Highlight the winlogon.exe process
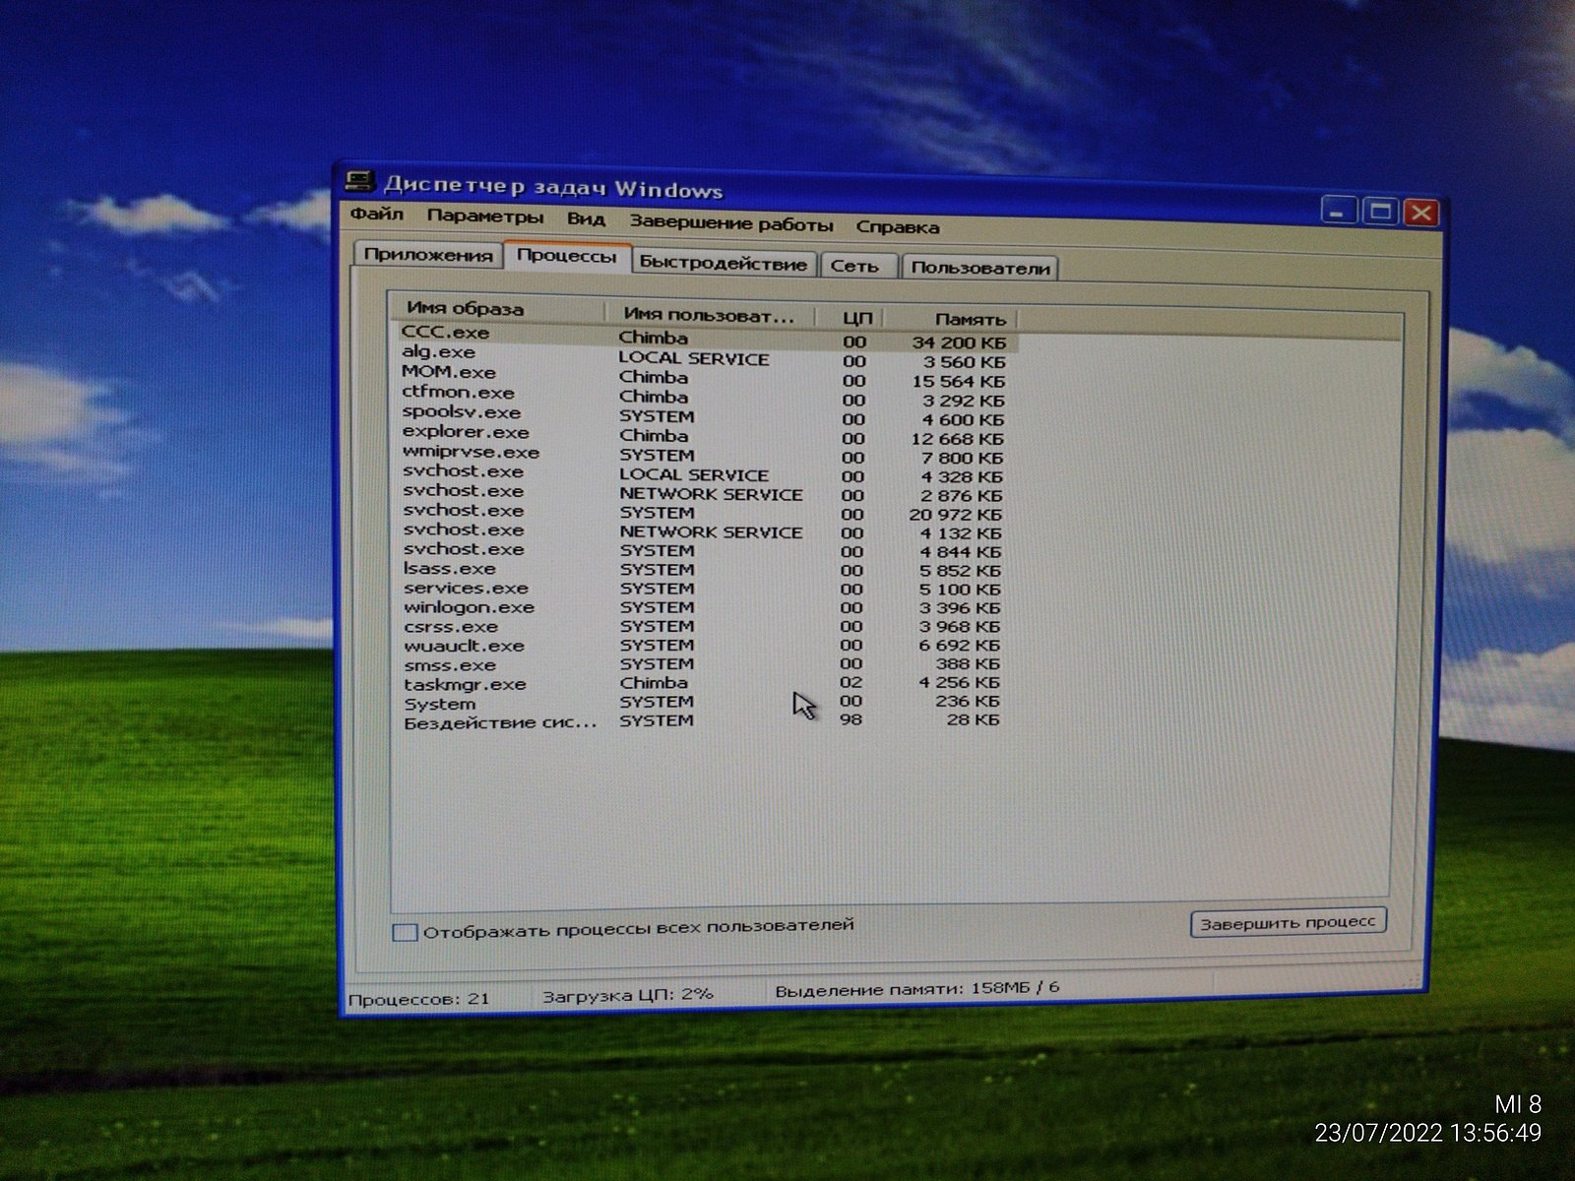The width and height of the screenshot is (1575, 1181). click(703, 607)
